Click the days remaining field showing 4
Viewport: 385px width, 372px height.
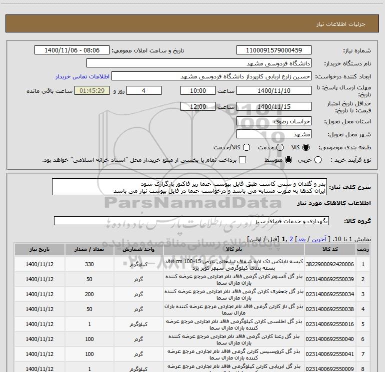coord(144,90)
